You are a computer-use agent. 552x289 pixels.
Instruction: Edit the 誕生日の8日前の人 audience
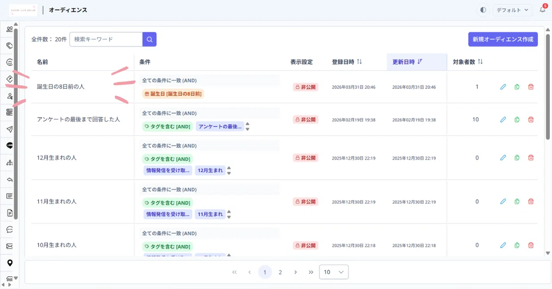pyautogui.click(x=503, y=87)
